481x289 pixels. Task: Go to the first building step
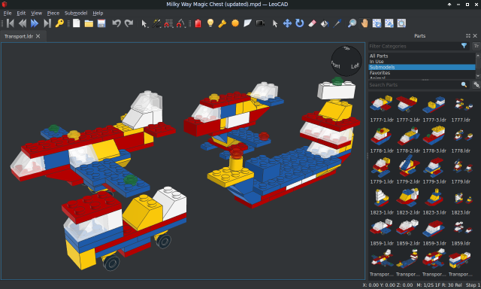(11, 23)
